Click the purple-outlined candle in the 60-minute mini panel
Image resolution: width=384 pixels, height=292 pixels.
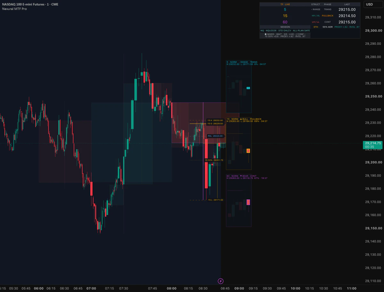click(248, 202)
